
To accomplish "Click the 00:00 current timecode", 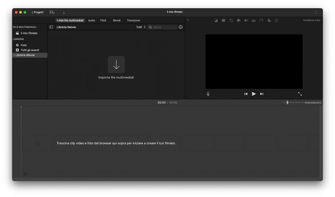I will point(162,102).
